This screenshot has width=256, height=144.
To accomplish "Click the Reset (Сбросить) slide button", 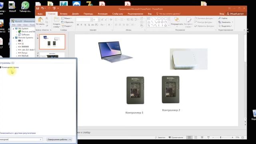I will 67,22.
